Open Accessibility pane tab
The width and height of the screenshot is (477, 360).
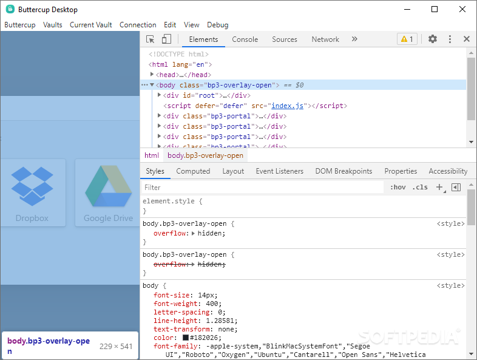448,171
